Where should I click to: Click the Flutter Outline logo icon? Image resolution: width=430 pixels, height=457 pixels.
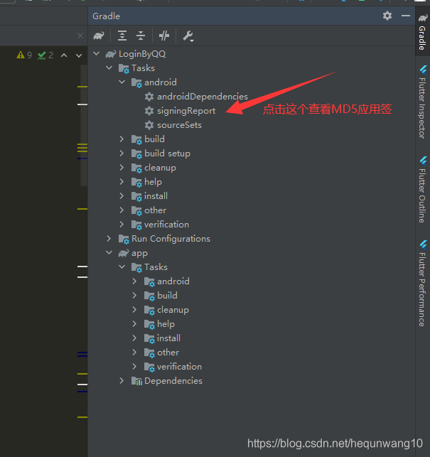coord(424,161)
